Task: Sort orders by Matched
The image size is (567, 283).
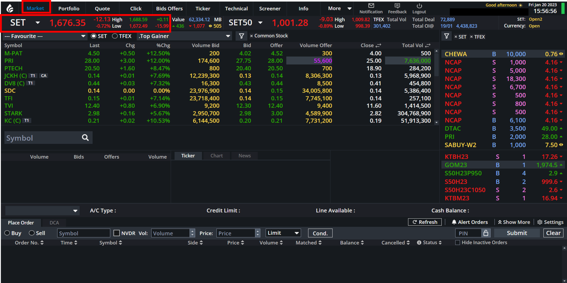Action: (320, 243)
